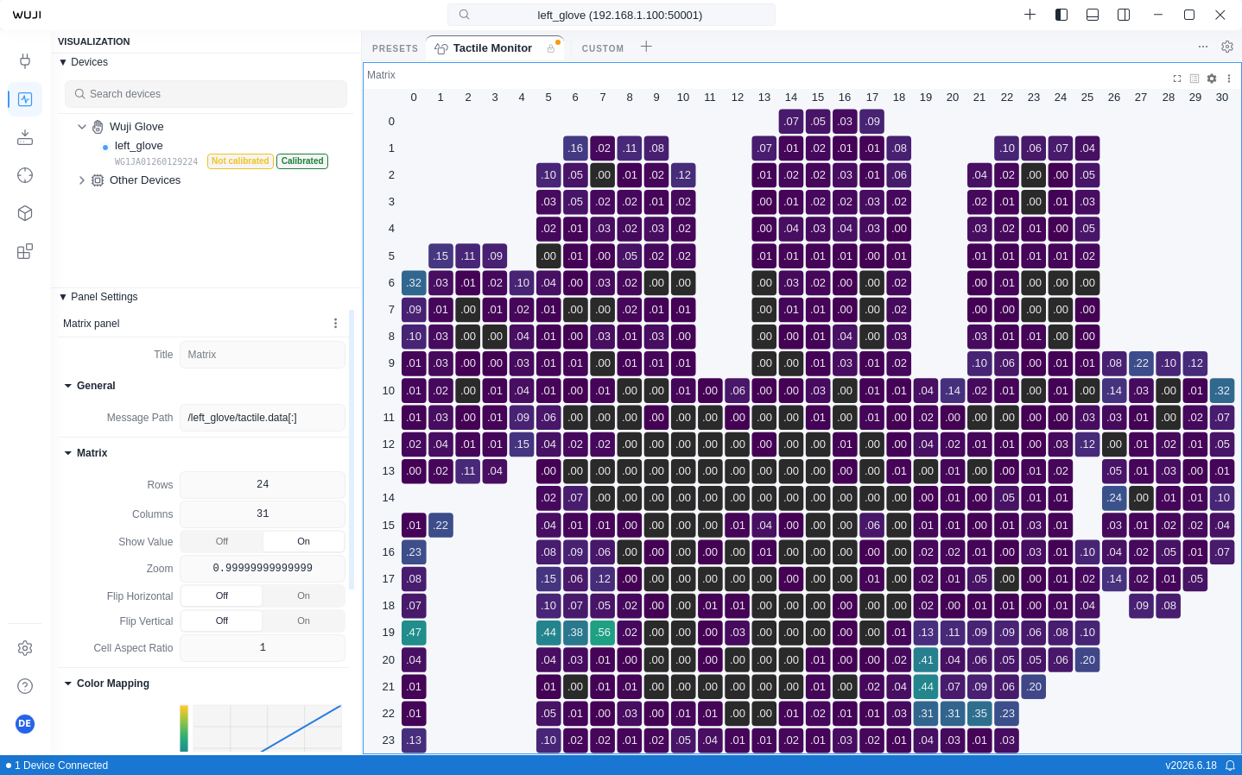Select the visualization waveform sidebar icon

25,99
